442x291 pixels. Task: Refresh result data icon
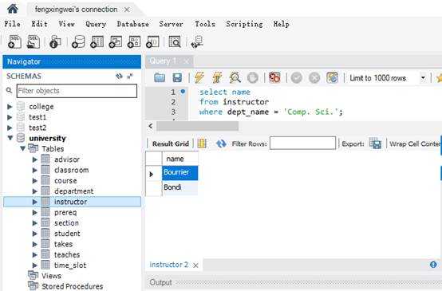pos(221,144)
